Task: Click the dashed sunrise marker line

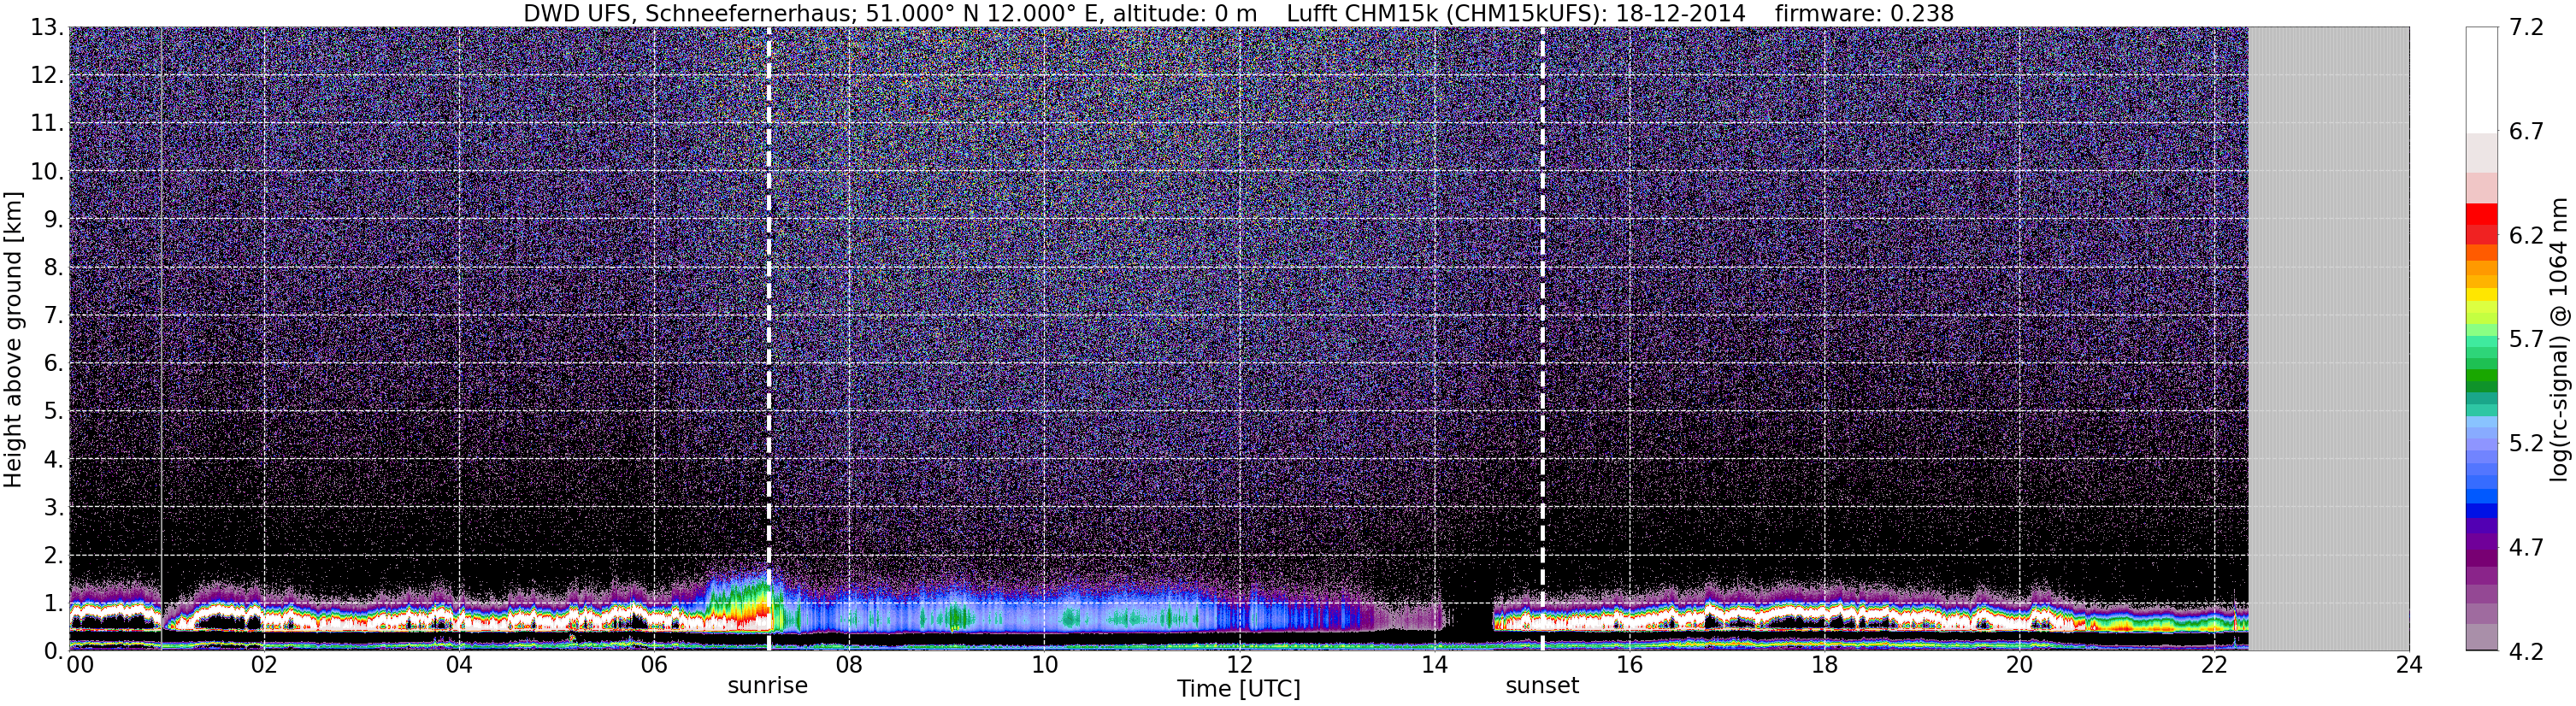Action: click(768, 339)
